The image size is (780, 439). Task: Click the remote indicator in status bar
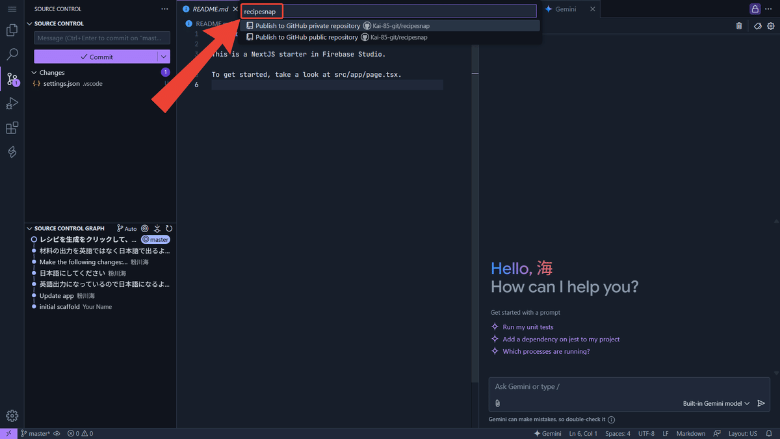[8, 433]
